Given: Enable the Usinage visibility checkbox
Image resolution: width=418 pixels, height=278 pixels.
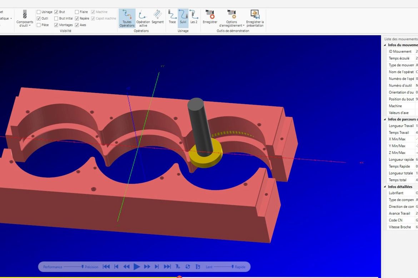Looking at the screenshot, I should pyautogui.click(x=39, y=12).
